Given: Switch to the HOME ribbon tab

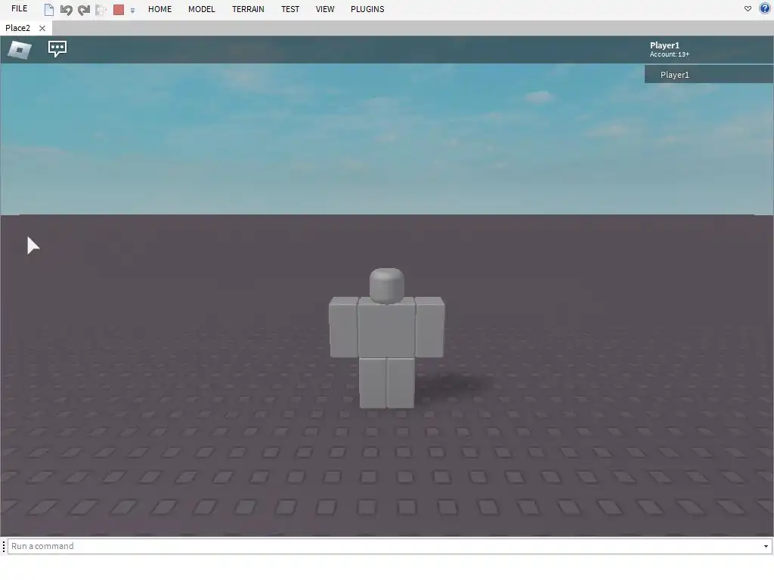Looking at the screenshot, I should click(160, 9).
